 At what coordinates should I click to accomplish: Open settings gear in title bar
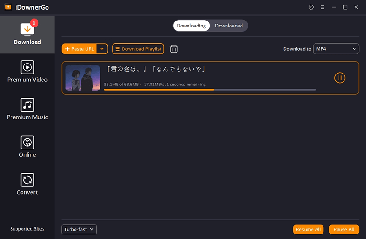pos(312,7)
